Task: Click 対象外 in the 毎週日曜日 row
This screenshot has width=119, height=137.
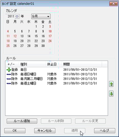Action: coord(52,74)
